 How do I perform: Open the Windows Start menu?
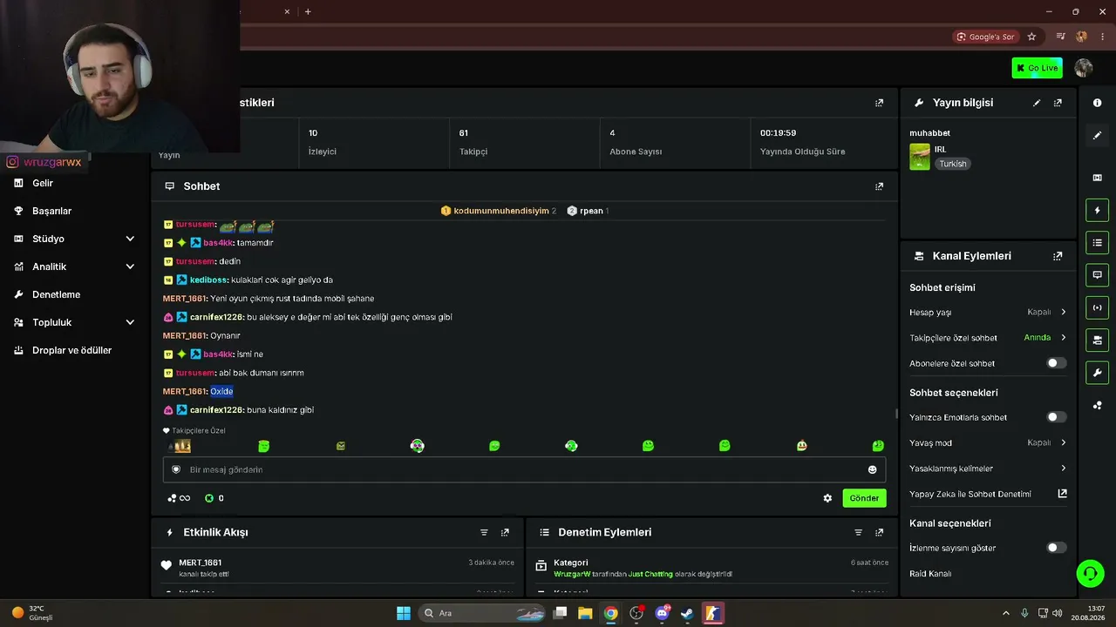[404, 613]
